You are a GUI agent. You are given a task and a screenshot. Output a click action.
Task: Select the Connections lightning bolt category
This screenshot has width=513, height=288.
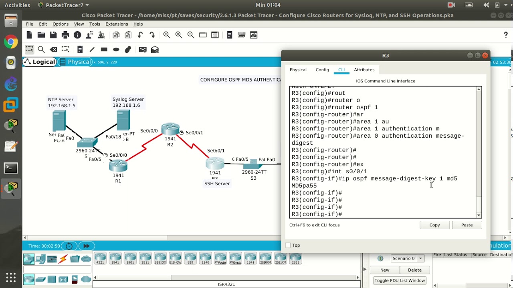pos(63,259)
